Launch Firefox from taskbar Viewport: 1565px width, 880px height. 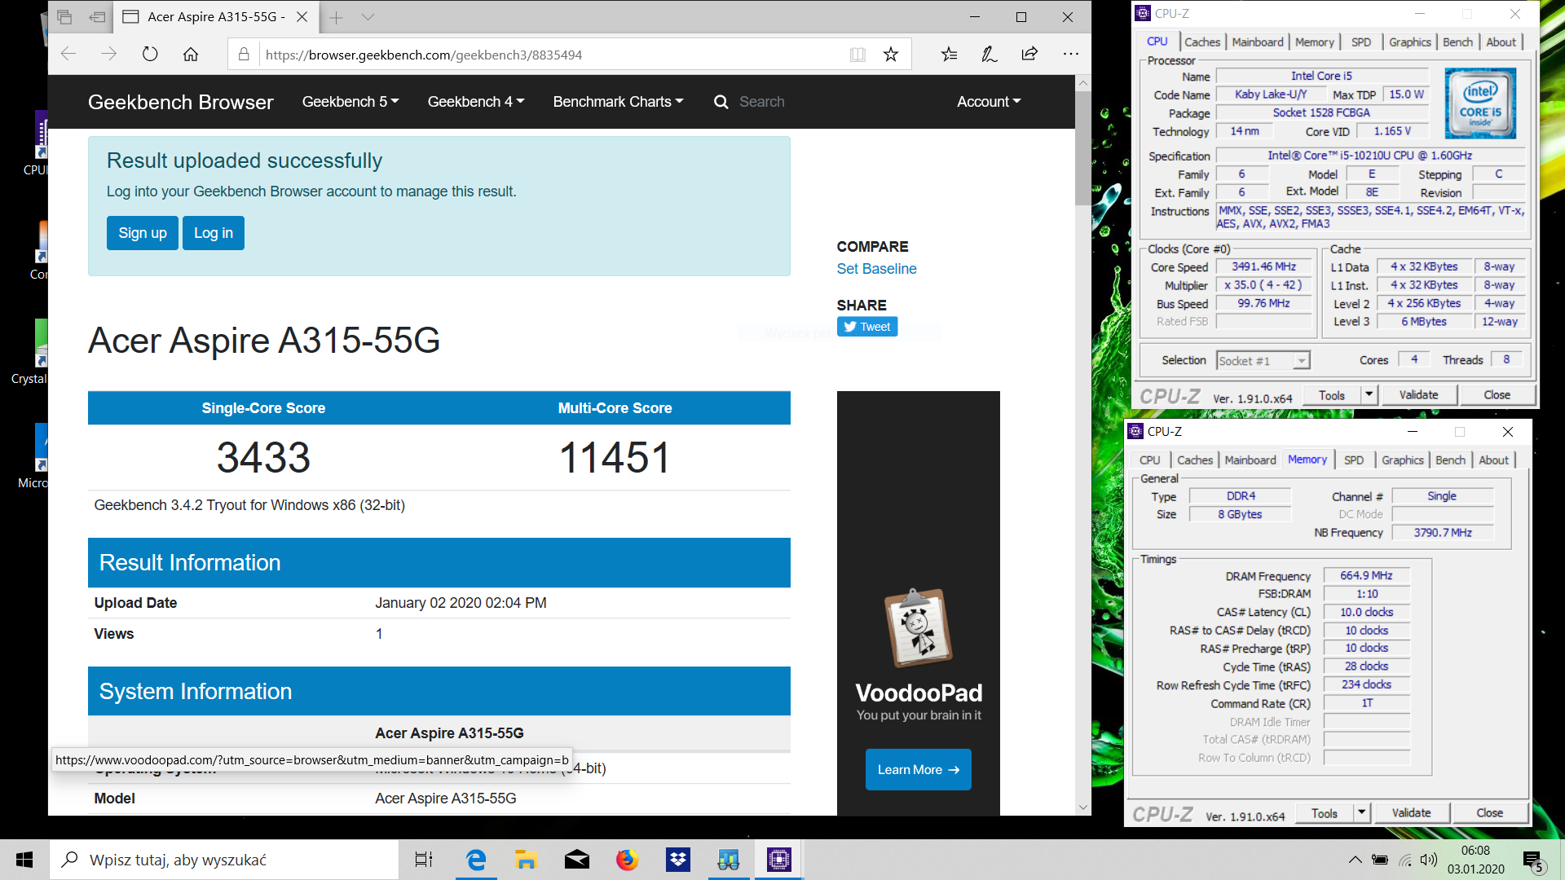point(627,860)
